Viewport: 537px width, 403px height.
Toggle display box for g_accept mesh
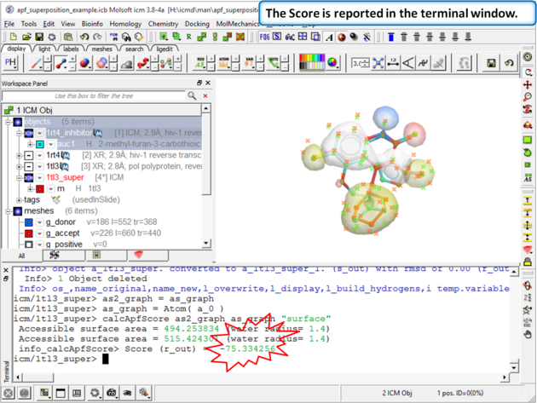28,233
